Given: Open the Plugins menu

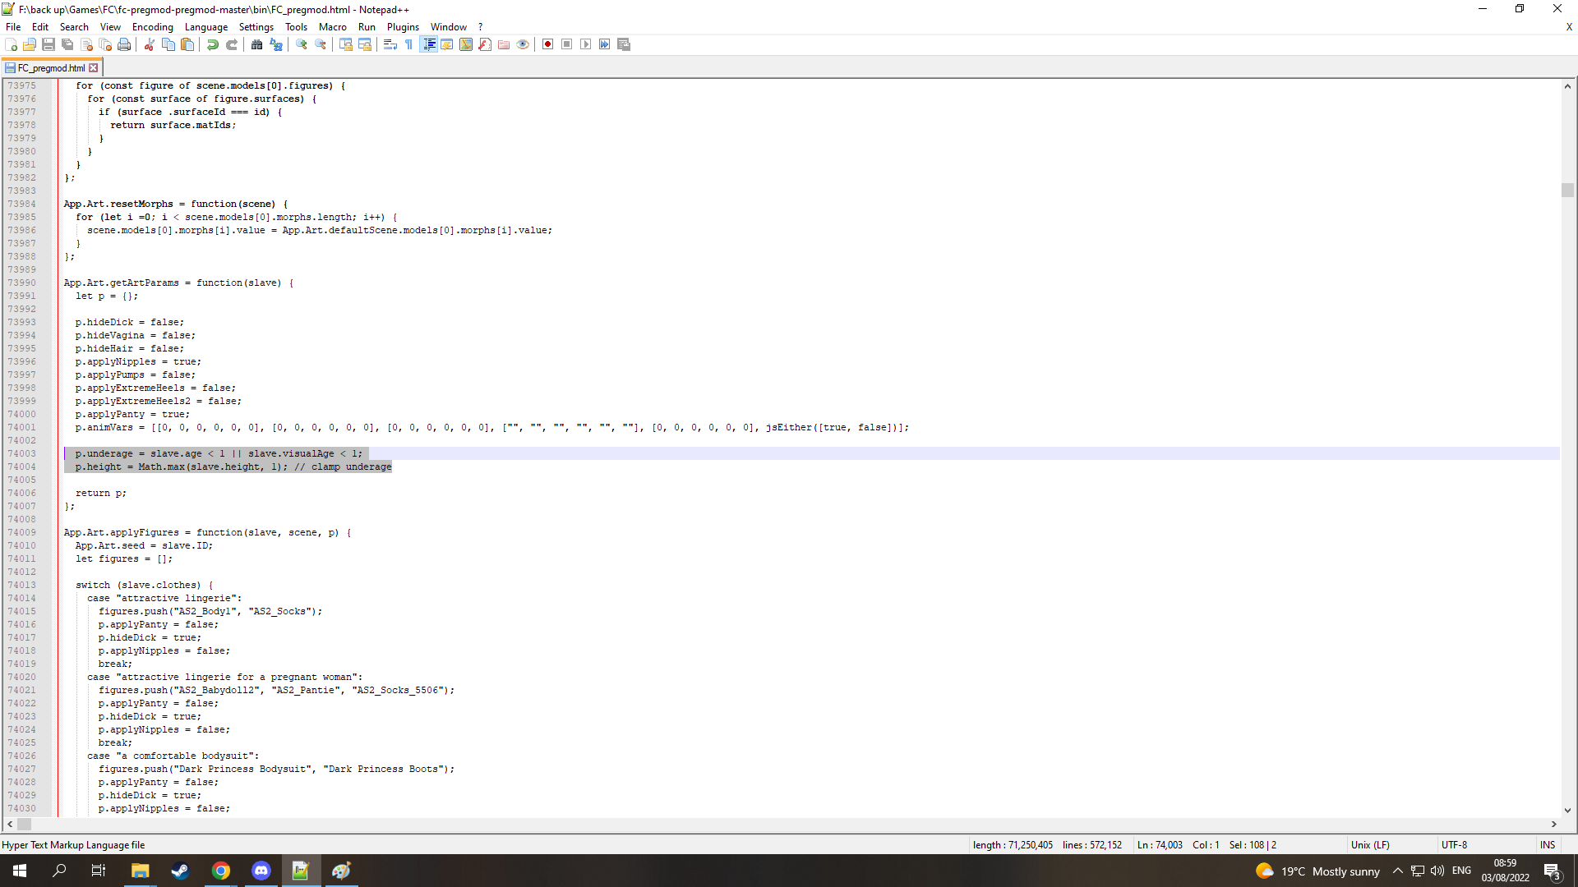Looking at the screenshot, I should click(x=403, y=27).
